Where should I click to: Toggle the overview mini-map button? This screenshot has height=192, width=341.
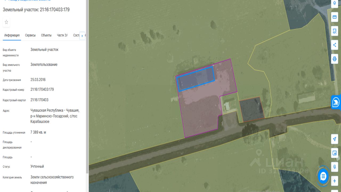point(335,153)
